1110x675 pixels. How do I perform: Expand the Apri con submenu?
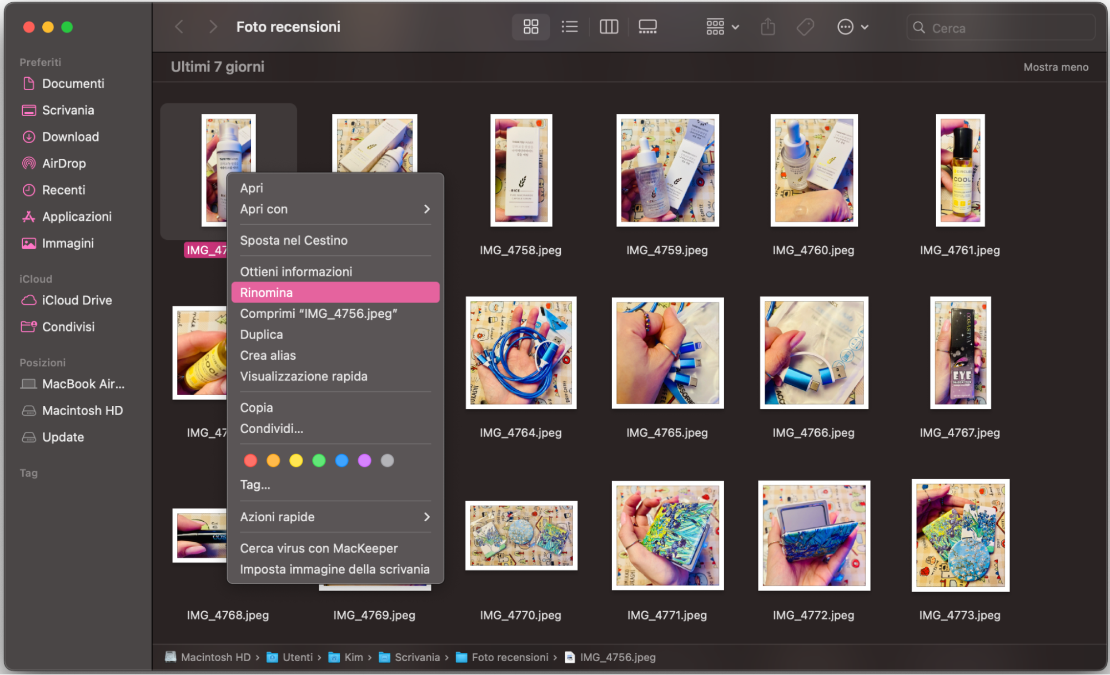pos(335,209)
